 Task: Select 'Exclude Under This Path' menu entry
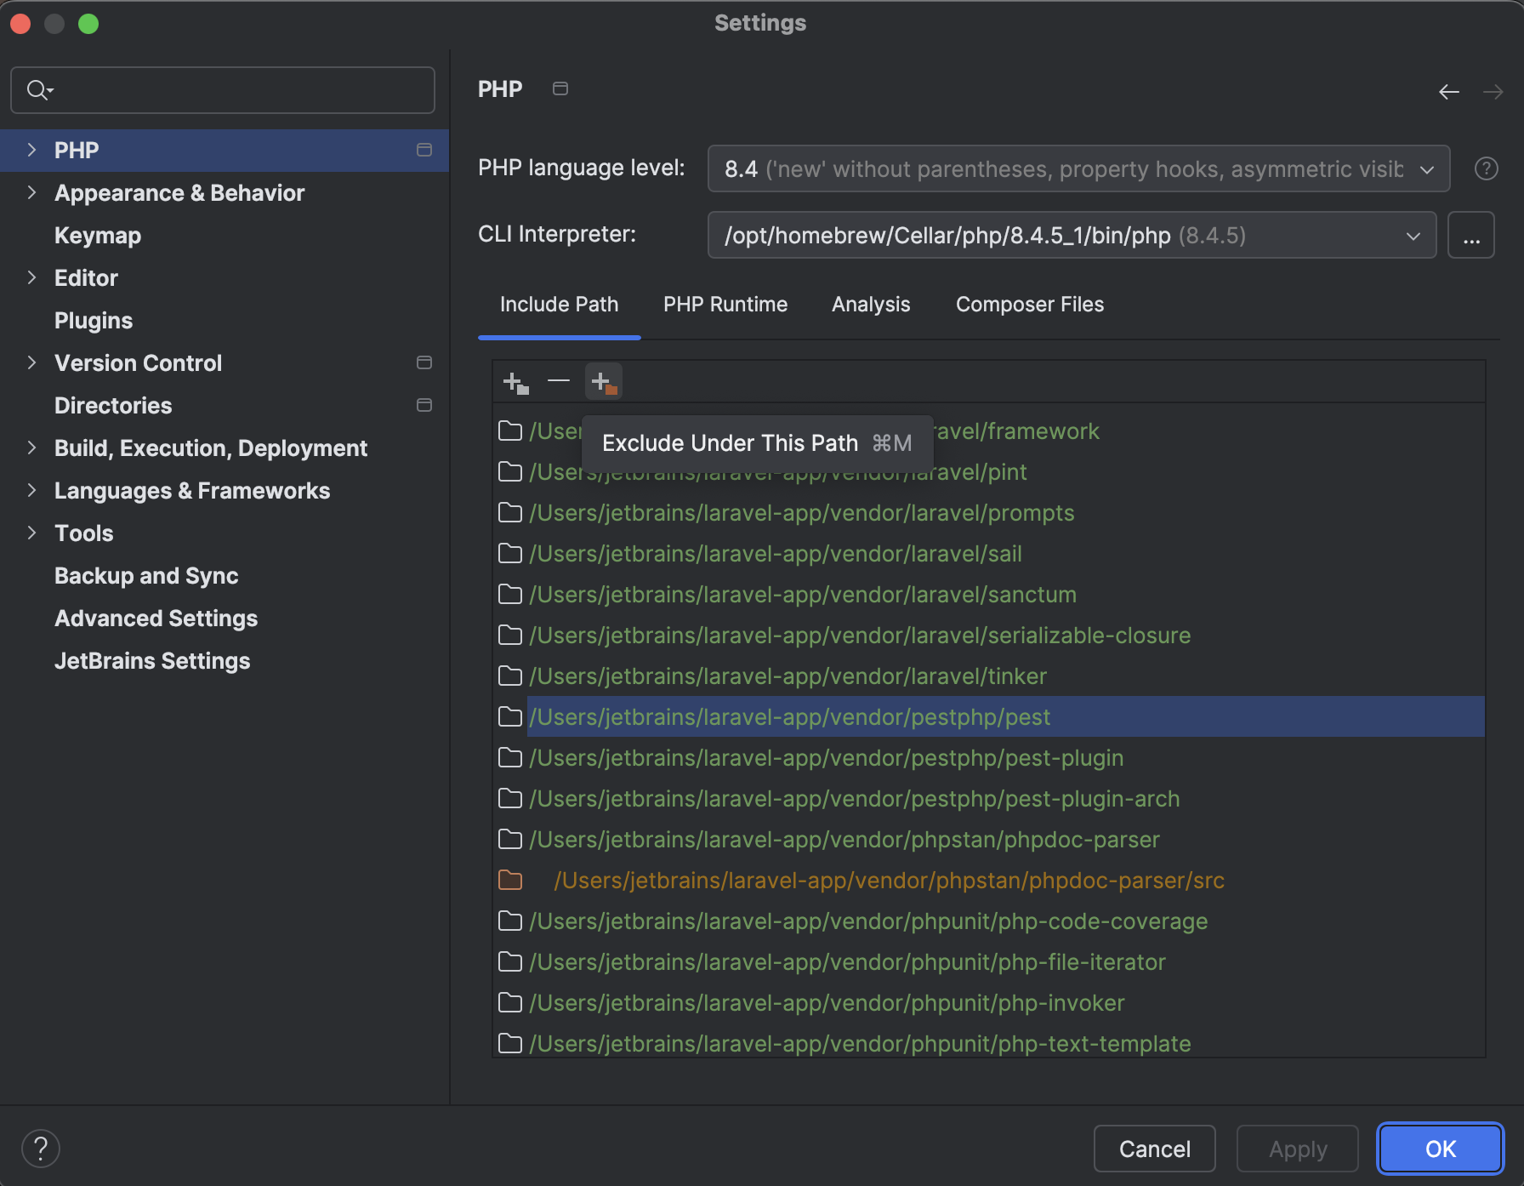[755, 442]
